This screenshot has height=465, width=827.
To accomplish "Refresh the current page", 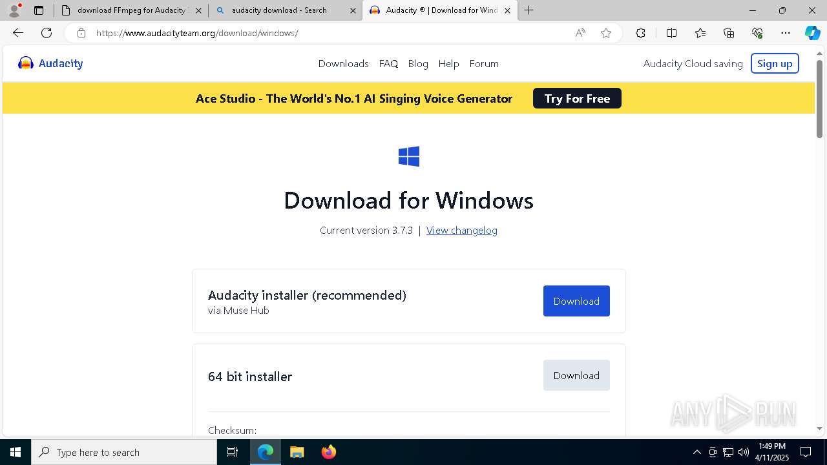I will point(47,33).
